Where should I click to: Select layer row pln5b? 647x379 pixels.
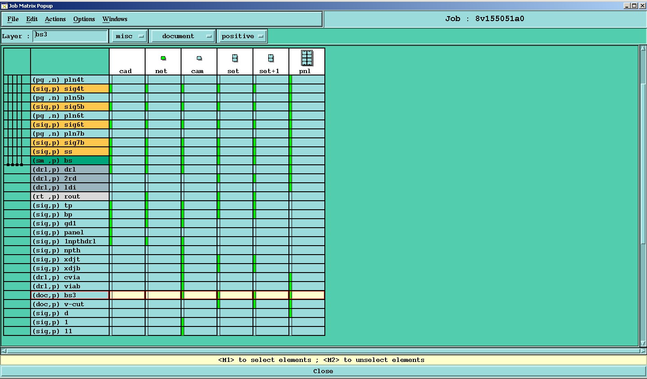70,97
